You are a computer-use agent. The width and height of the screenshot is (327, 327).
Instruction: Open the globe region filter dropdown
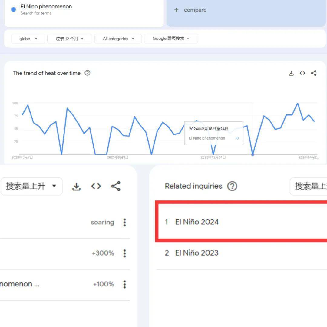[28, 38]
